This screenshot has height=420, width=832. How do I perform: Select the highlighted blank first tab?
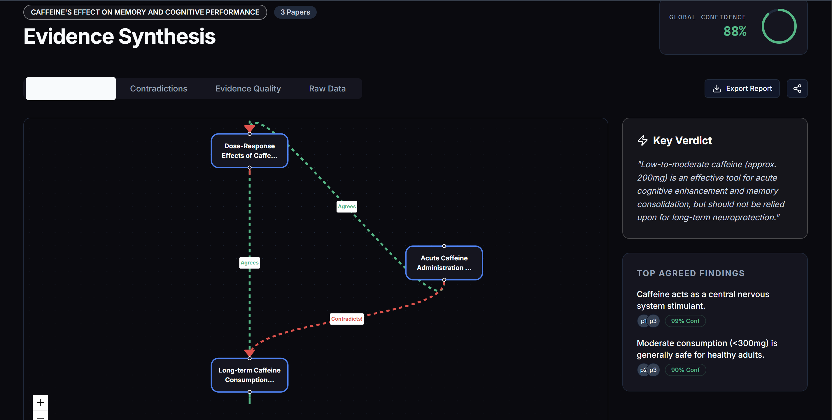pos(71,88)
